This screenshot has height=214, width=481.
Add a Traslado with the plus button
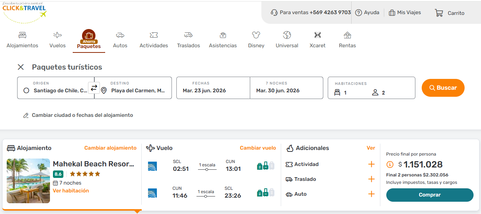click(371, 179)
